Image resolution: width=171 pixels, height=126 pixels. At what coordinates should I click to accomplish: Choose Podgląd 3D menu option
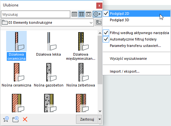pyautogui.click(x=137, y=20)
